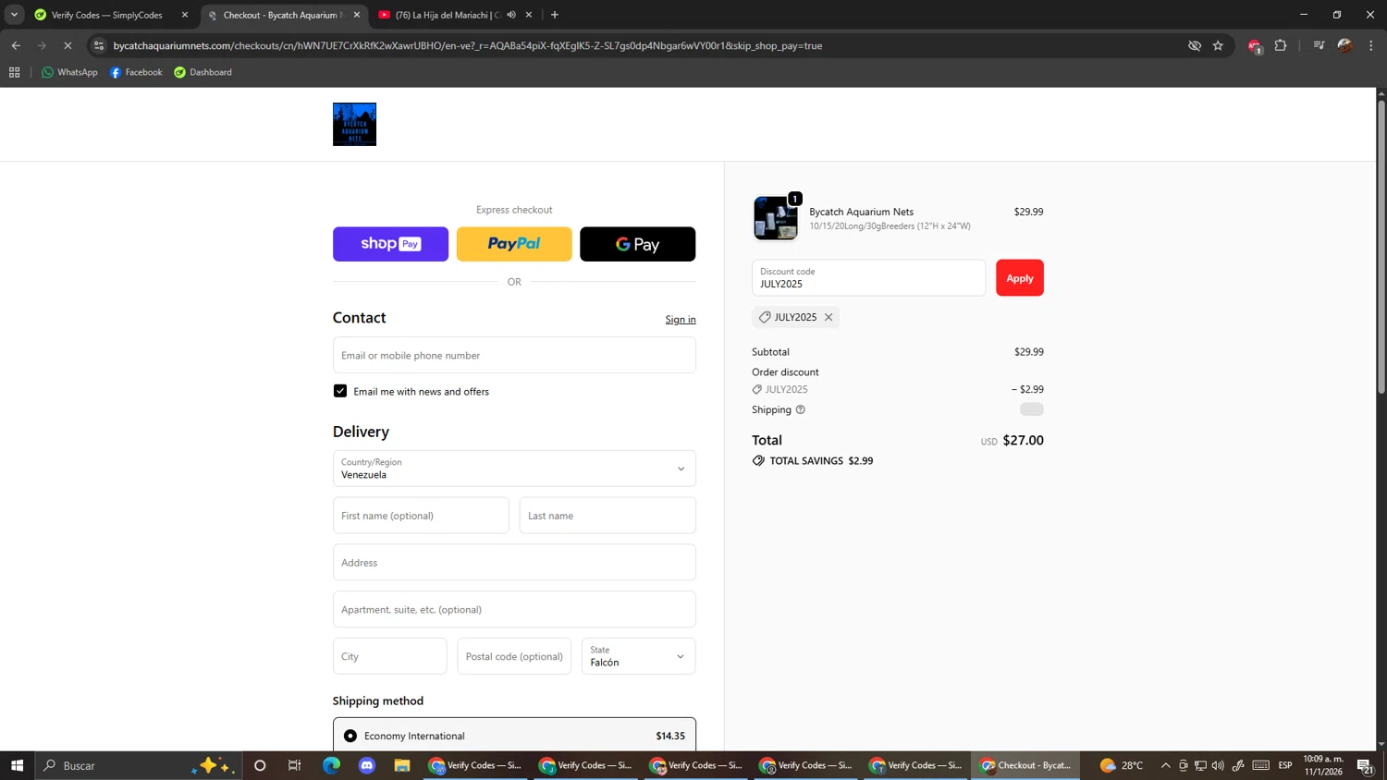This screenshot has width=1387, height=780.
Task: Mute the La Hija del Mariachi tab audio
Action: 511,15
